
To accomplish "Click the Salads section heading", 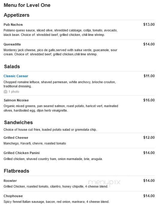I will [12, 66].
